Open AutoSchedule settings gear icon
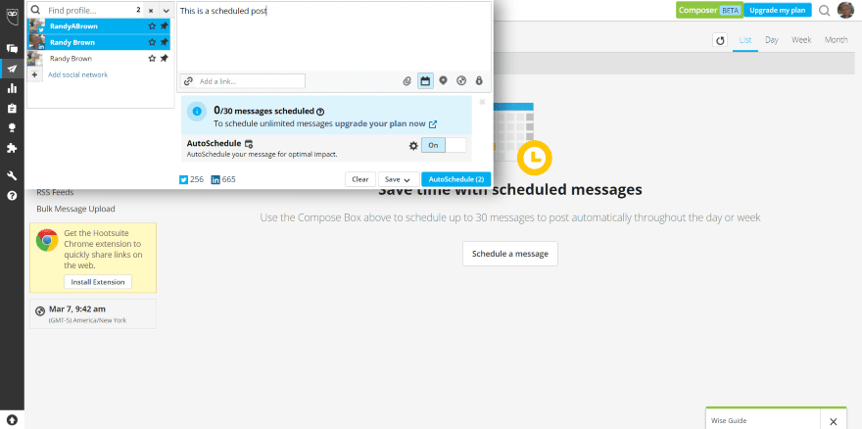 point(414,146)
